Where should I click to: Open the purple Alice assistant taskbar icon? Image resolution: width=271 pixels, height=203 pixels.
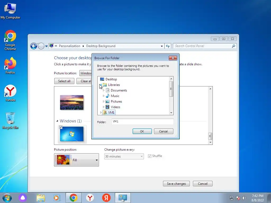click(23, 198)
